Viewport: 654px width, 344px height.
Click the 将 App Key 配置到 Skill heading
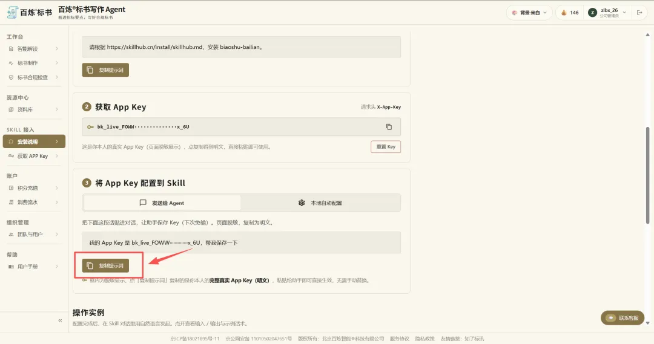(x=140, y=183)
